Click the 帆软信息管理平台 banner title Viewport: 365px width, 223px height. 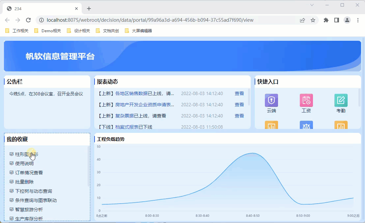click(60, 56)
